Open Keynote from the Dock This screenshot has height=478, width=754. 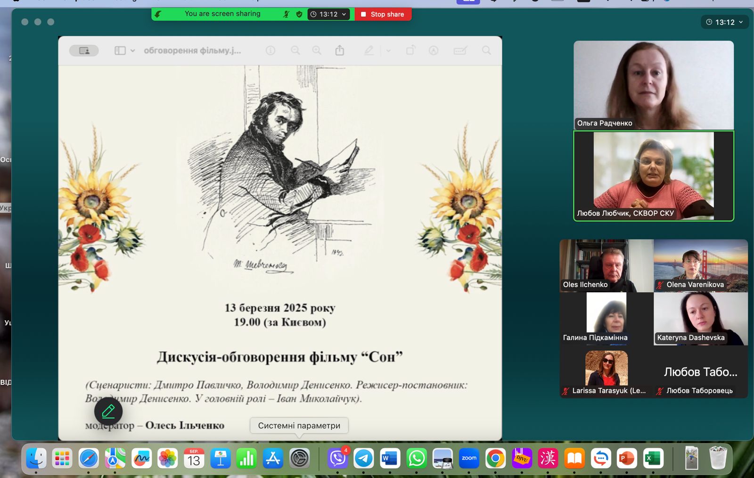[221, 458]
